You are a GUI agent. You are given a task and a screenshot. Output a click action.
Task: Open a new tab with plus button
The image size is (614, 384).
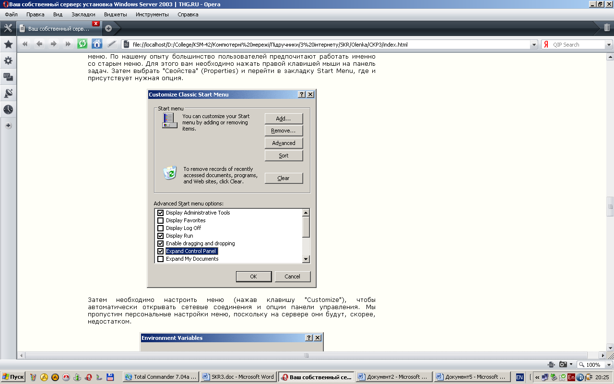pyautogui.click(x=108, y=28)
